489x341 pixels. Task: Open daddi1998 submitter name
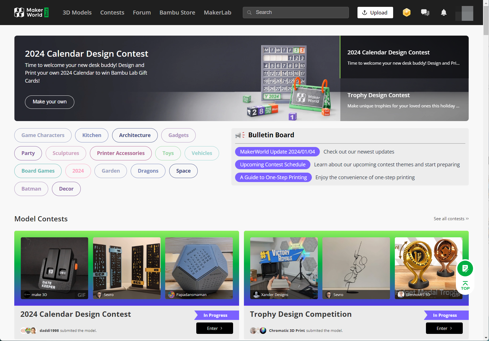tap(49, 330)
